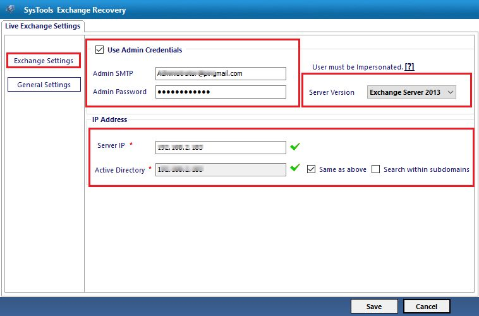Screen dimensions: 479x316
Task: Click the 'Active Directory' label
Action: (120, 170)
